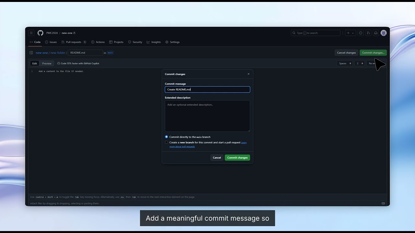Click the Cancel changes button
Image resolution: width=415 pixels, height=233 pixels.
[x=346, y=53]
